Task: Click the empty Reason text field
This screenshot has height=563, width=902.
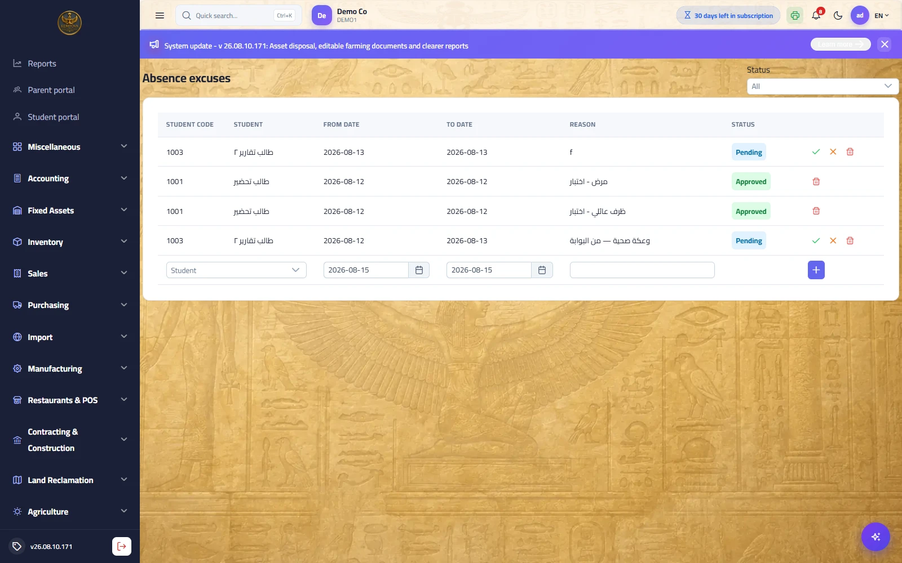Action: [642, 270]
